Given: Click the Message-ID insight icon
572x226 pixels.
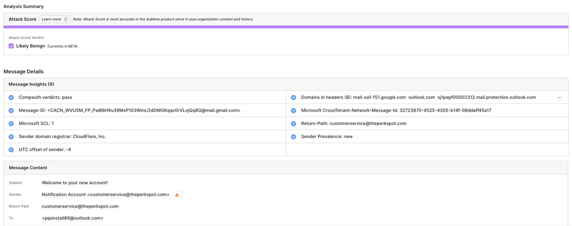Looking at the screenshot, I should pos(11,110).
